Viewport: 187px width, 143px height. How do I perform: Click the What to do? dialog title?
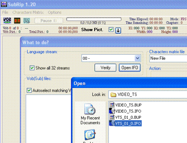pyautogui.click(x=36, y=43)
